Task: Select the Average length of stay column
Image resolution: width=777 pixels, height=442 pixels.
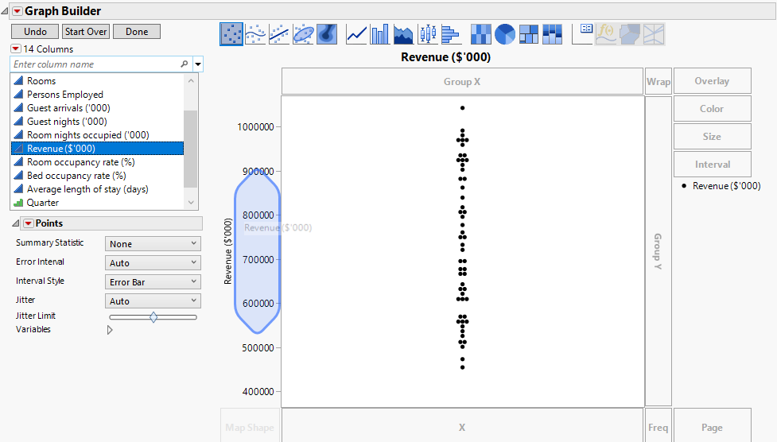Action: tap(97, 188)
